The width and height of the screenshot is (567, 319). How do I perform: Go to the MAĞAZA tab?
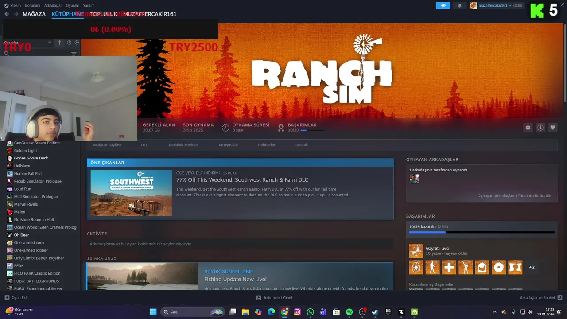pyautogui.click(x=34, y=14)
